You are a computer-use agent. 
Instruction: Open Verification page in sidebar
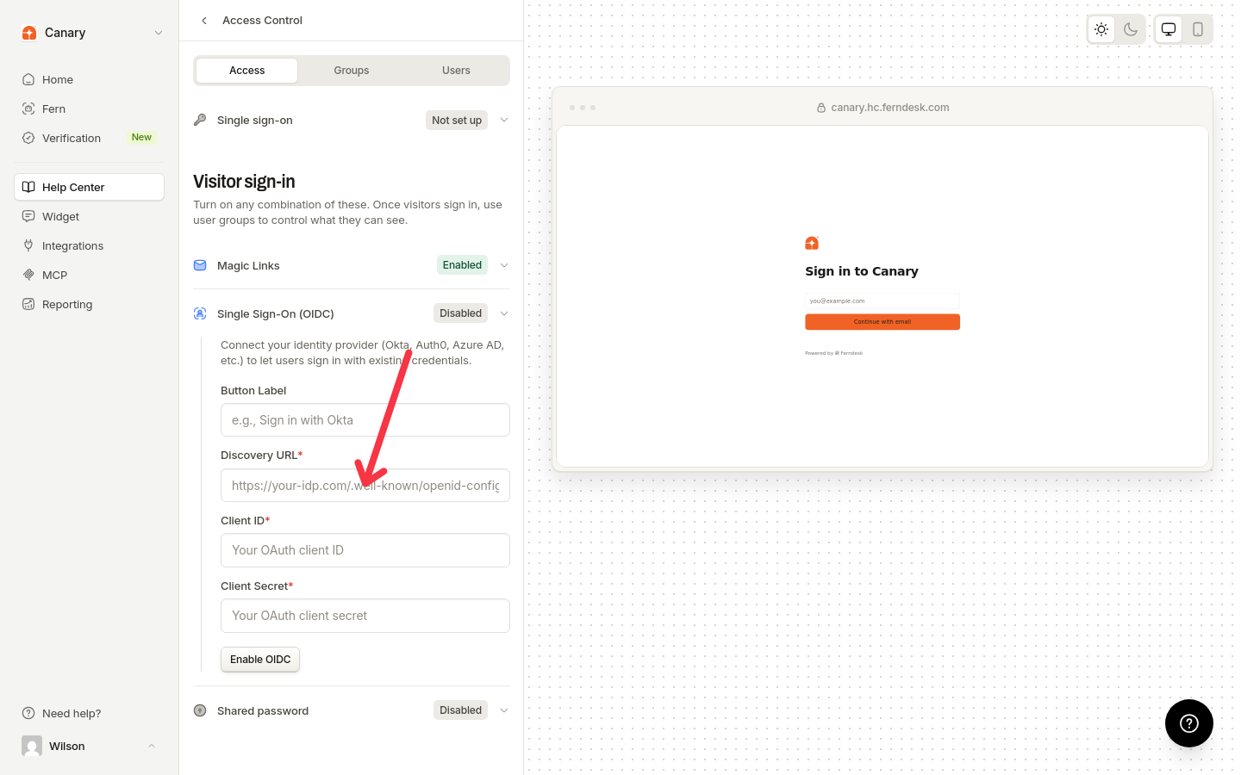pyautogui.click(x=89, y=138)
